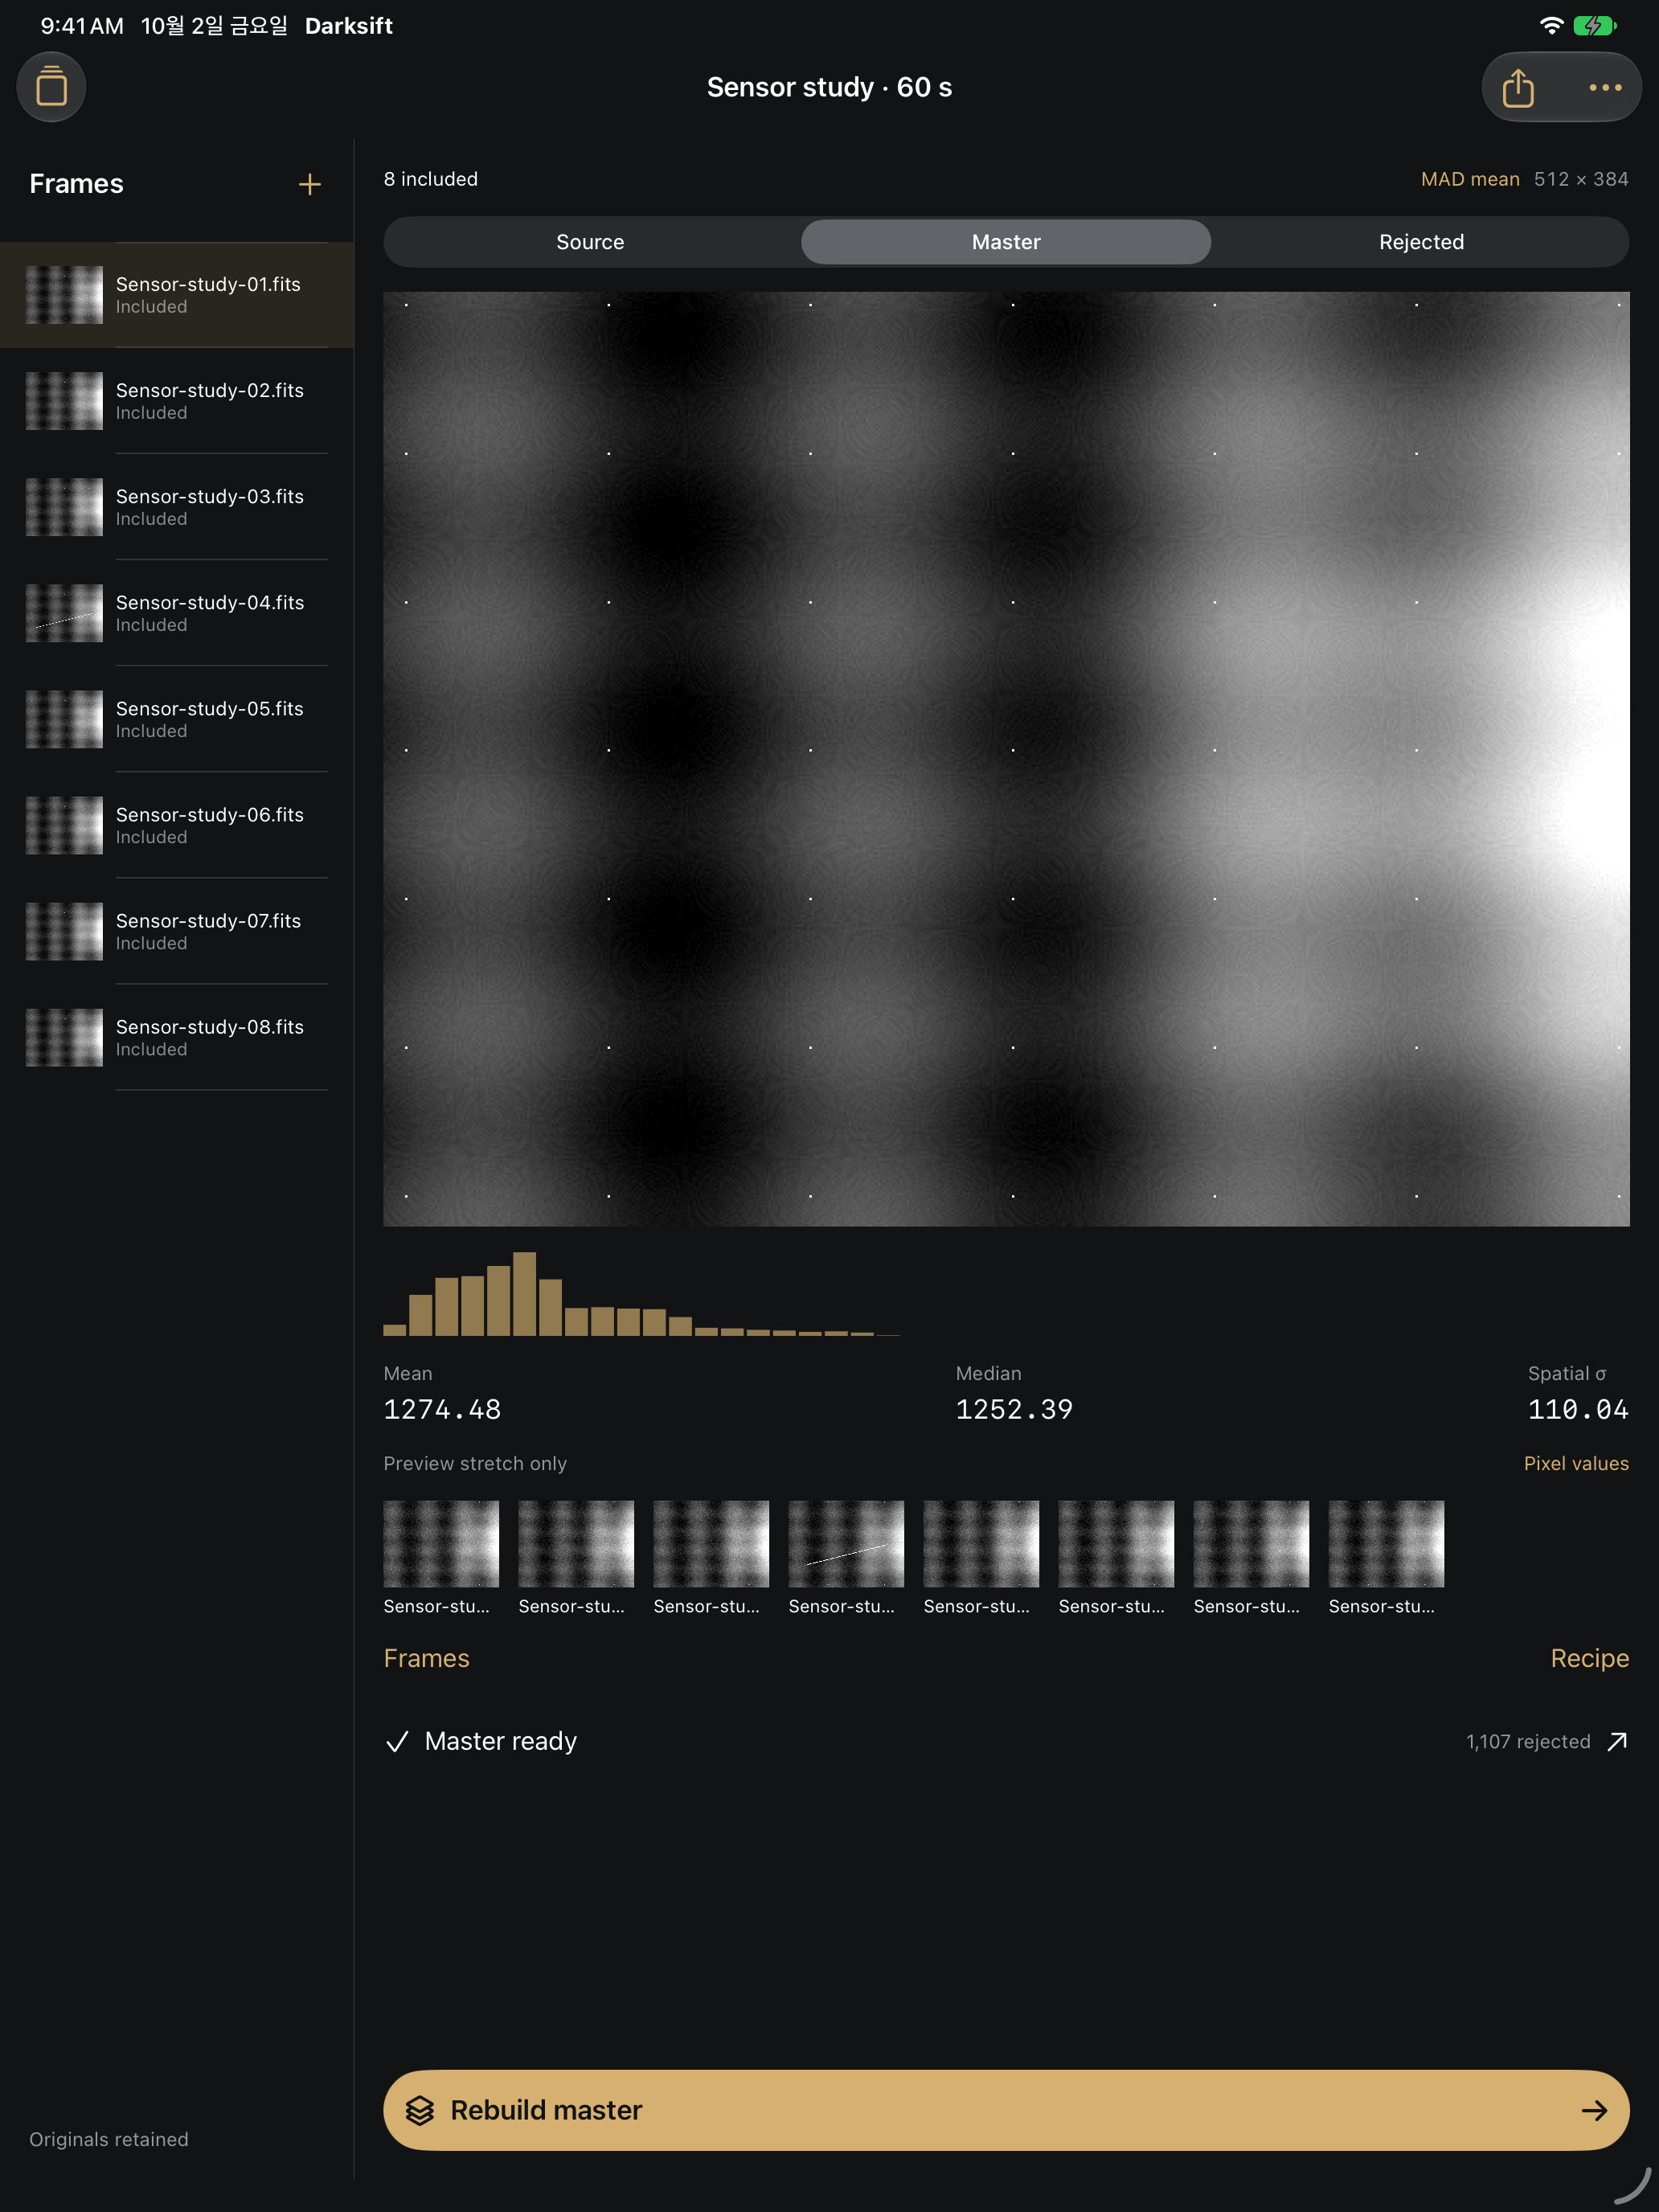Click the 'Master ready' status
Viewport: 1659px width, 2212px height.
click(x=500, y=1741)
